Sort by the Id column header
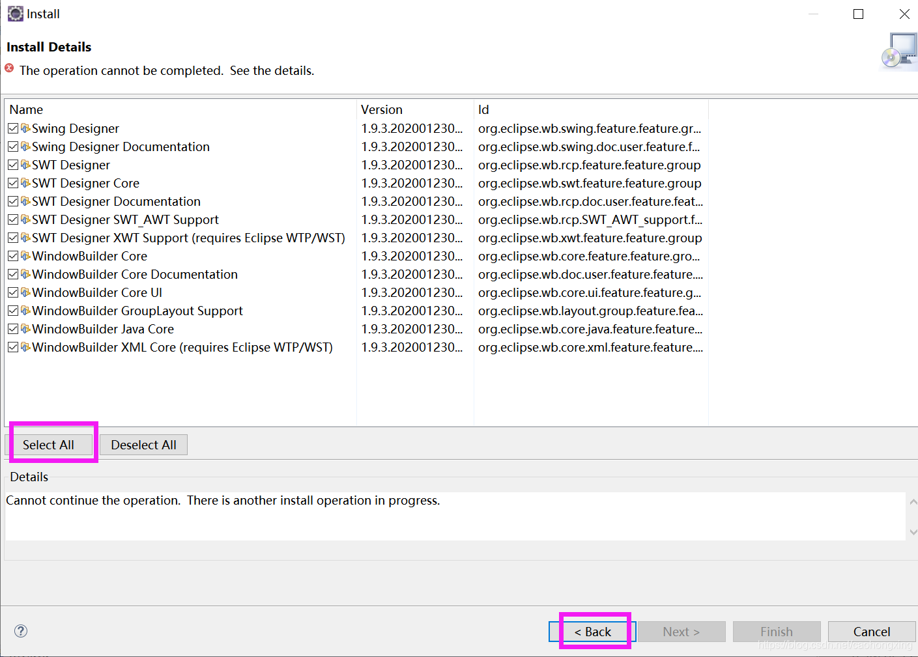Image resolution: width=918 pixels, height=657 pixels. pyautogui.click(x=591, y=109)
